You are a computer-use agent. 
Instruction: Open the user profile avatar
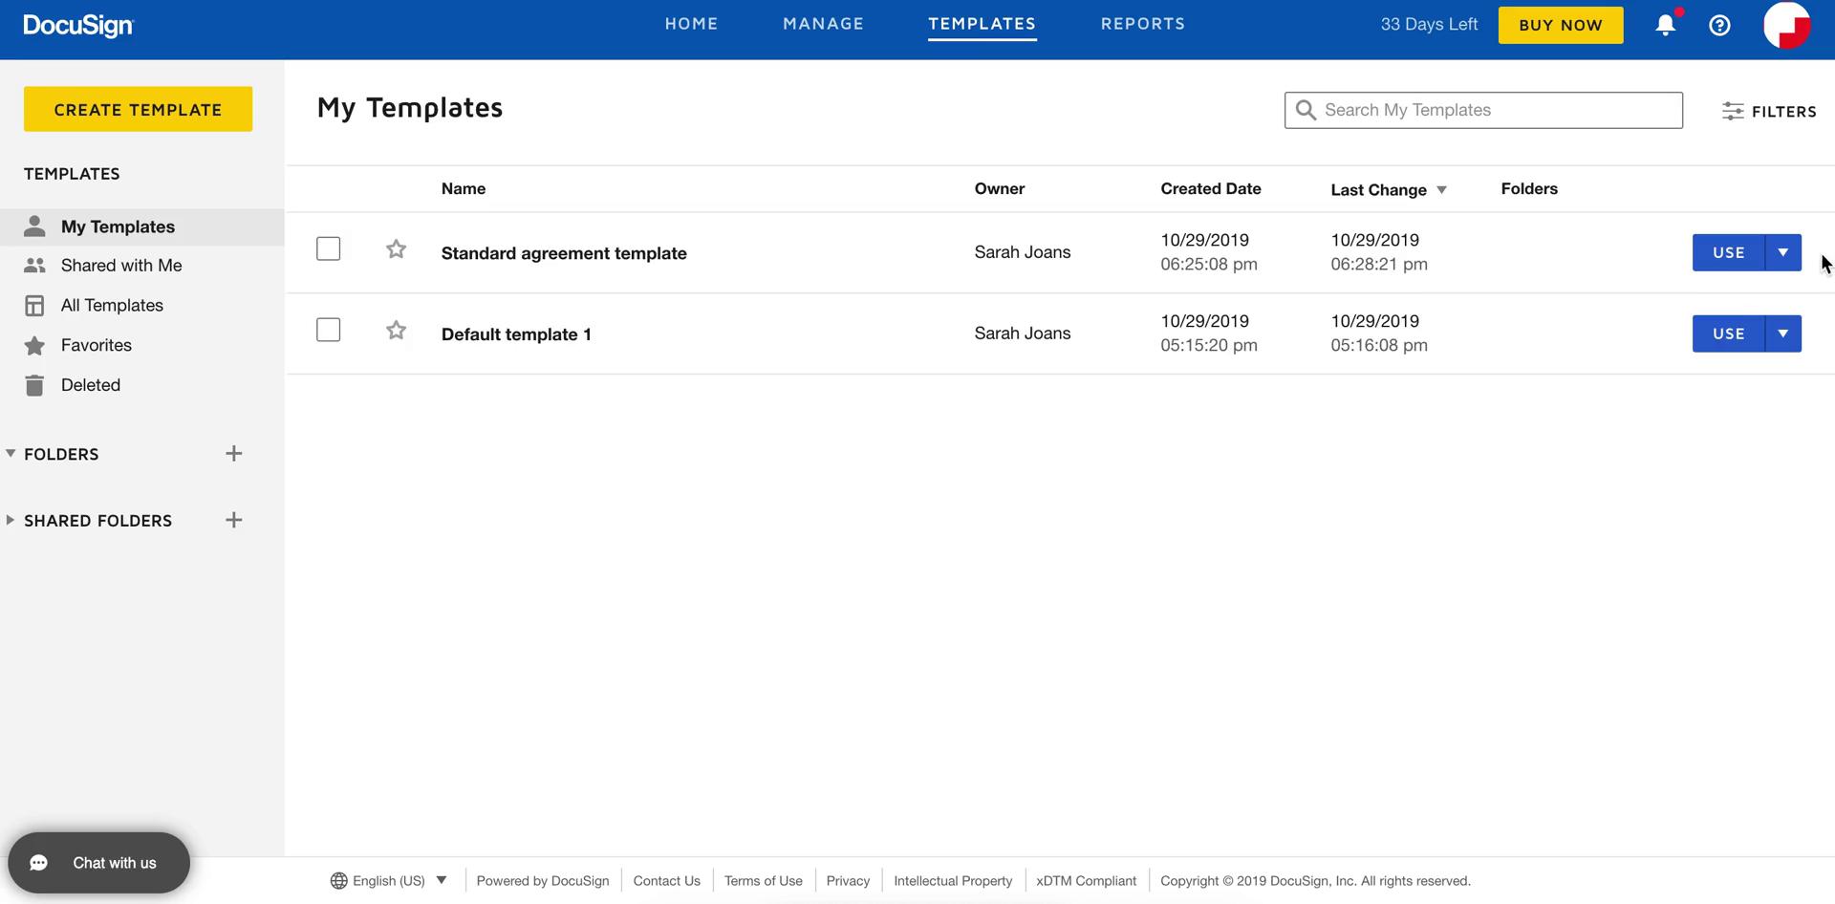[1786, 25]
